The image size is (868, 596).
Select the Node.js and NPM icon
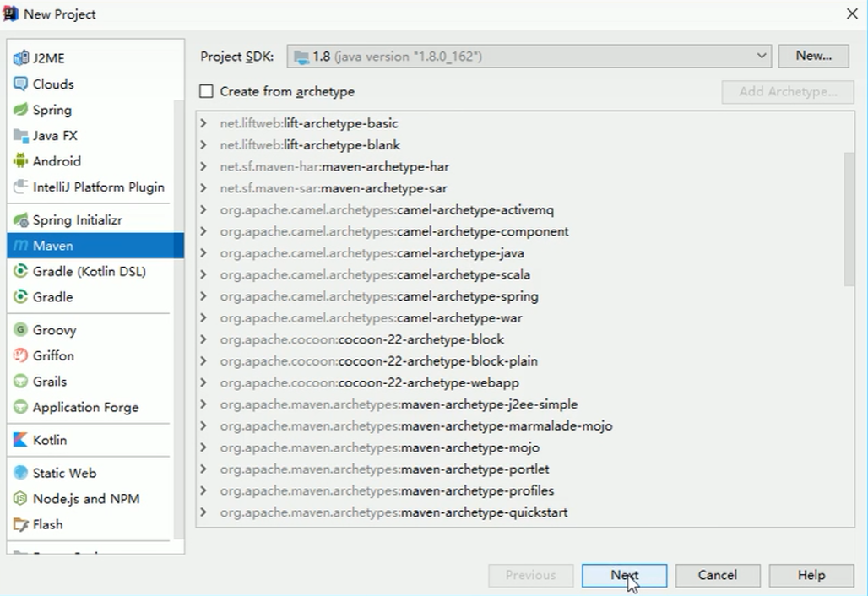click(20, 499)
